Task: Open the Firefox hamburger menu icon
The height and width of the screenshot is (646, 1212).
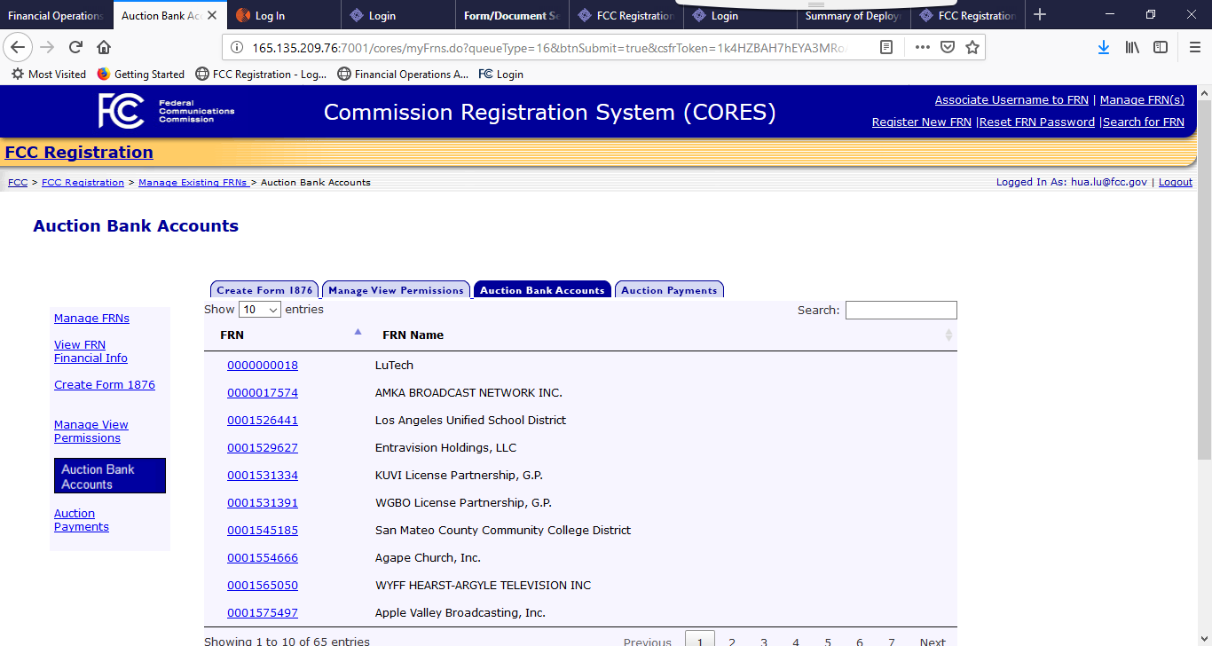Action: [1194, 47]
